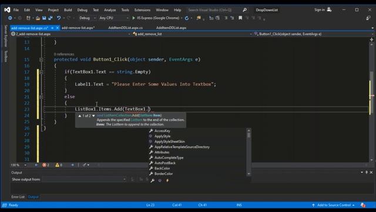Screen dimensions: 376x212
Task: Click the split editor icon above scrollbar
Action: coord(371,39)
